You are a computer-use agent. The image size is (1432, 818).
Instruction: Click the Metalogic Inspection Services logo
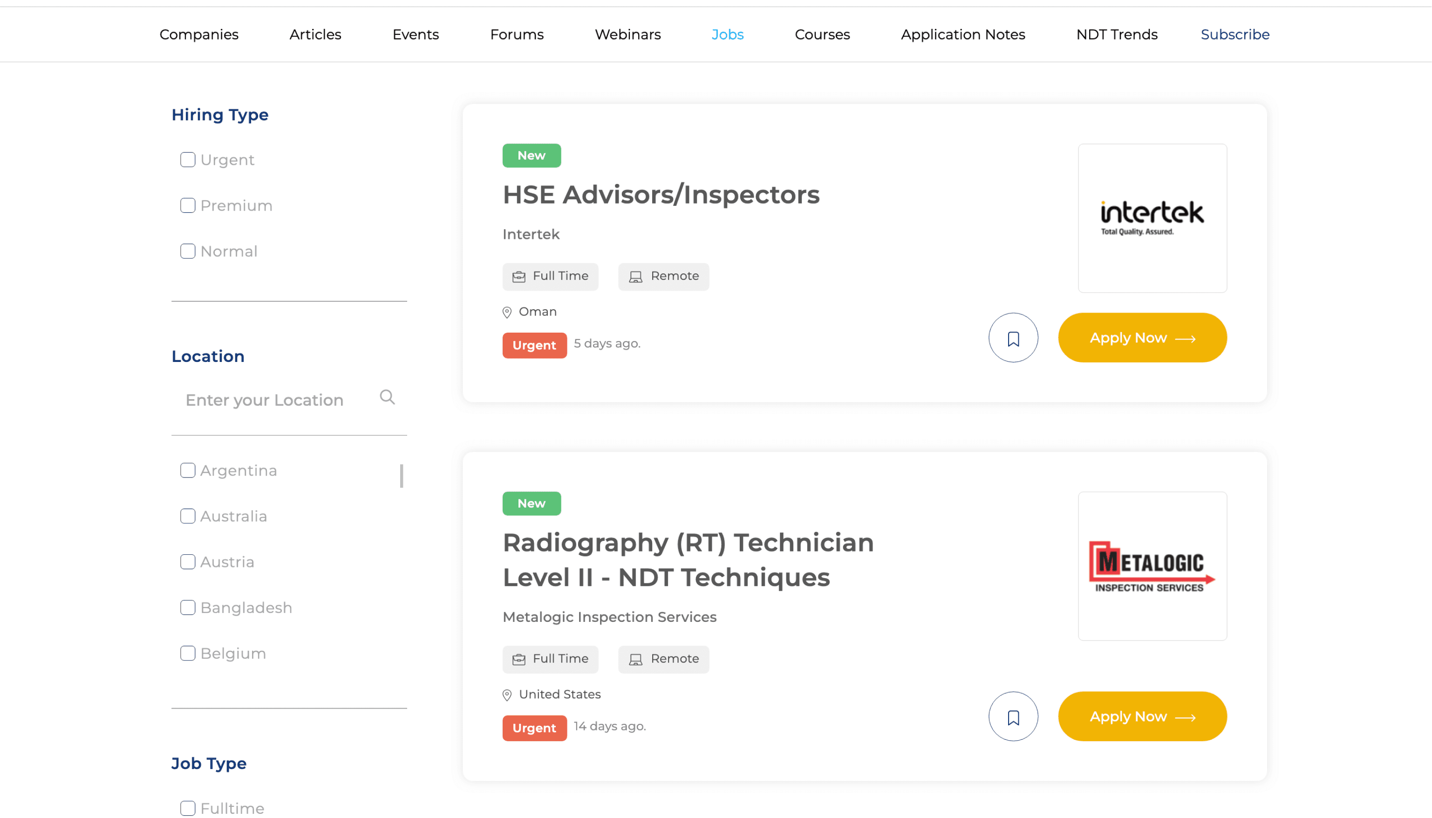(1152, 566)
